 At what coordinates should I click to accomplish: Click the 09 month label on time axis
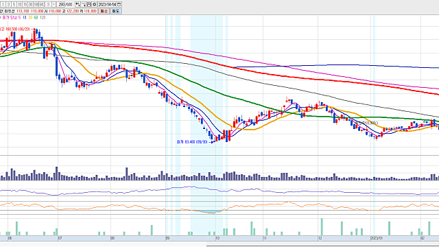[x=167, y=238]
